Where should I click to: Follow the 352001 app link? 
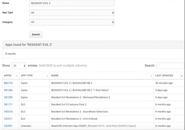coord(8,126)
